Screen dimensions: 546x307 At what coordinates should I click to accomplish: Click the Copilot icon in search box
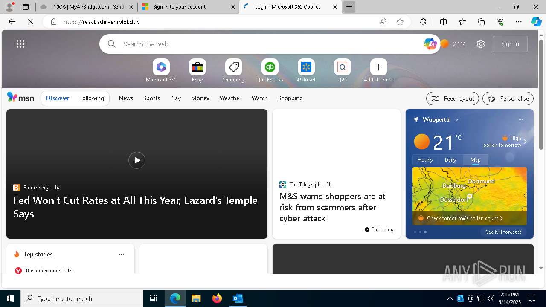[x=430, y=44]
